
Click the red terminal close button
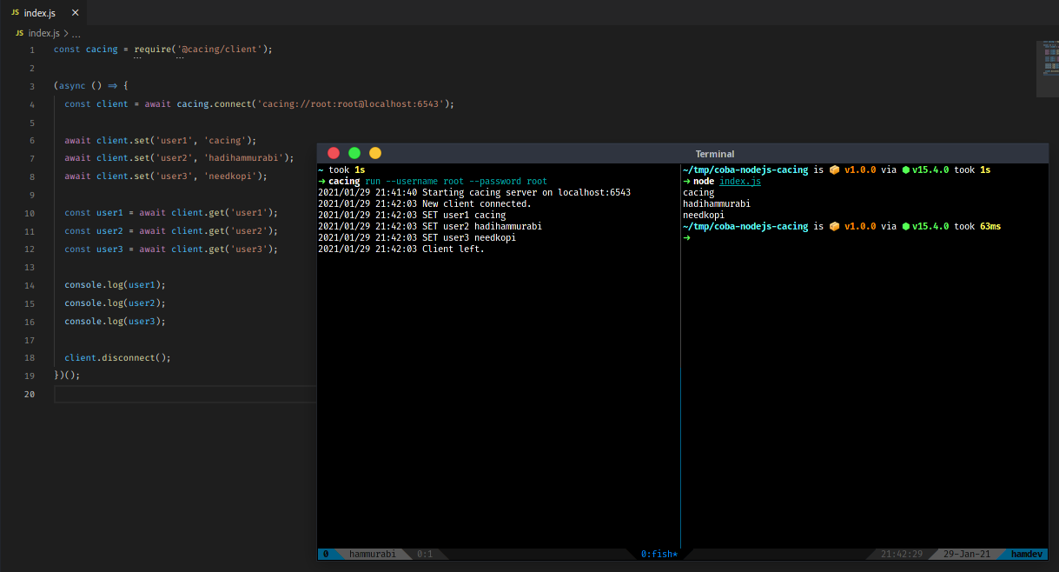point(334,153)
